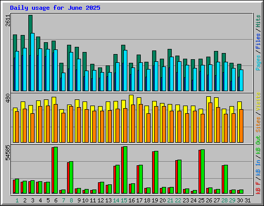Image resolution: width=264 pixels, height=206 pixels.
Task: Click the 'Files' legend label
Action: (x=258, y=41)
